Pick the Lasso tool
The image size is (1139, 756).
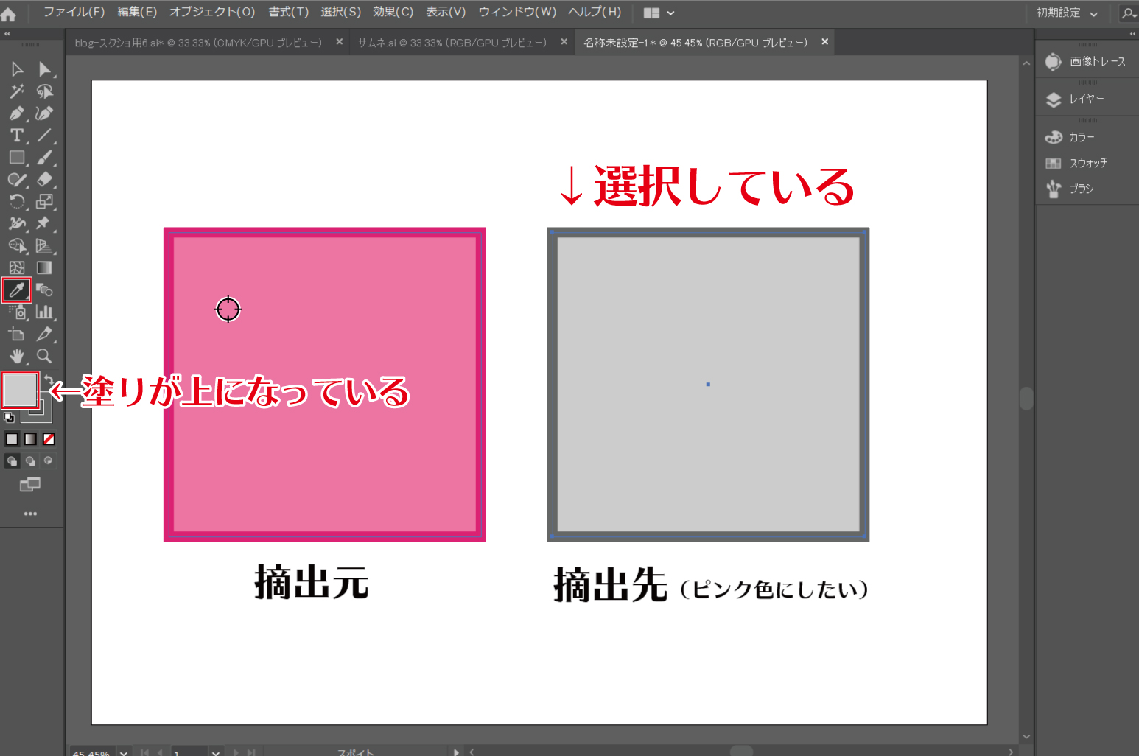[x=45, y=91]
